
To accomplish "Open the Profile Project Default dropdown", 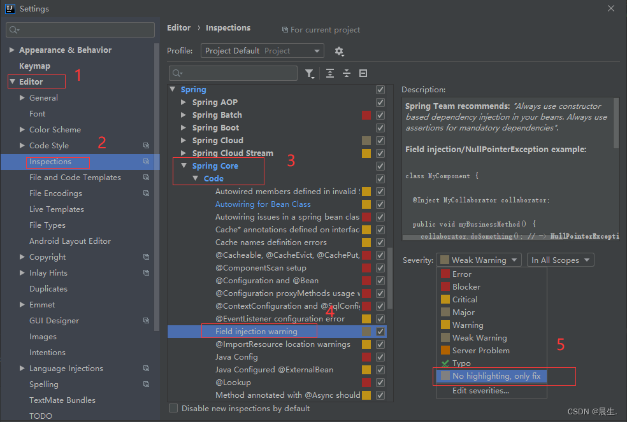I will pyautogui.click(x=263, y=51).
